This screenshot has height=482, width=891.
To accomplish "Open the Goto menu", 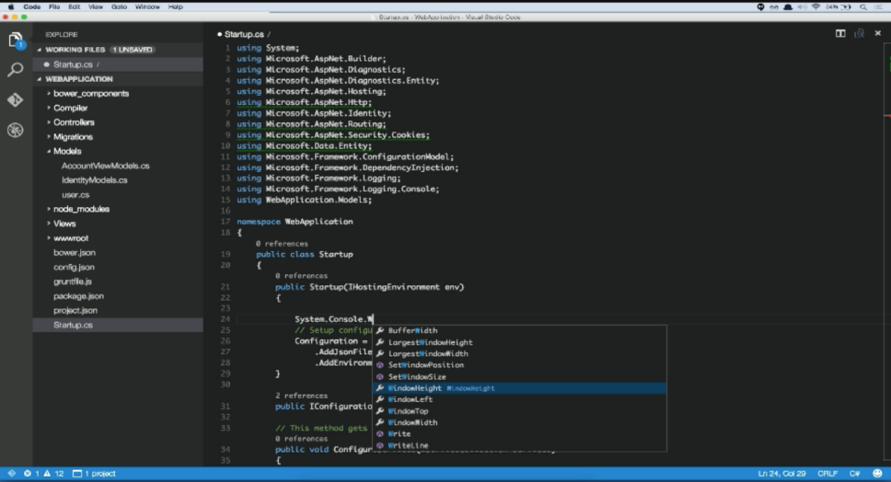I will [x=119, y=6].
